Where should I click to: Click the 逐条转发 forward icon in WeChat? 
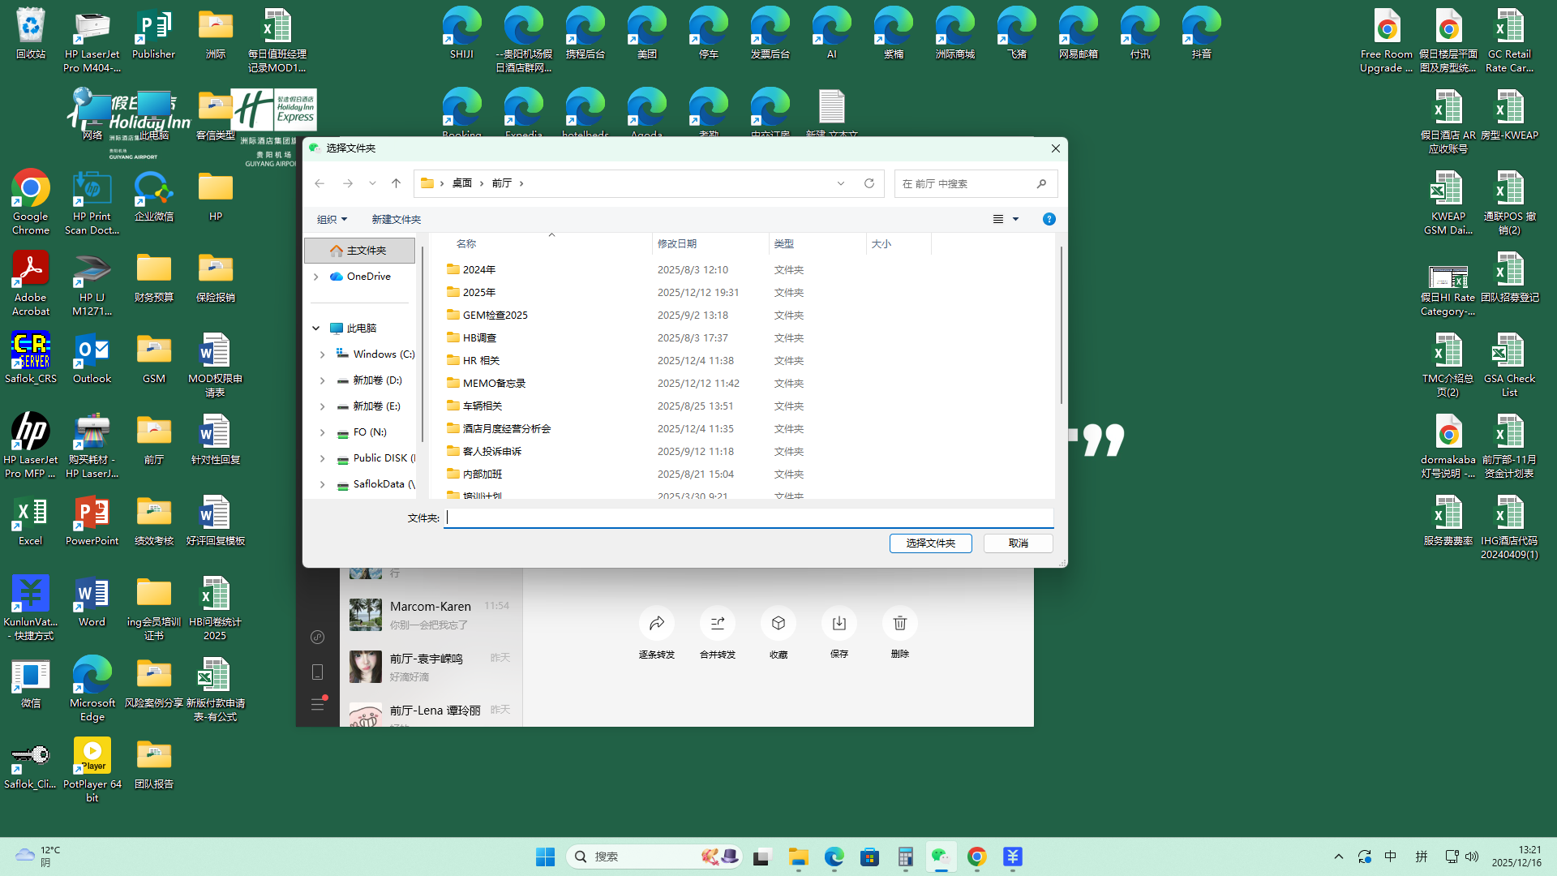tap(656, 623)
